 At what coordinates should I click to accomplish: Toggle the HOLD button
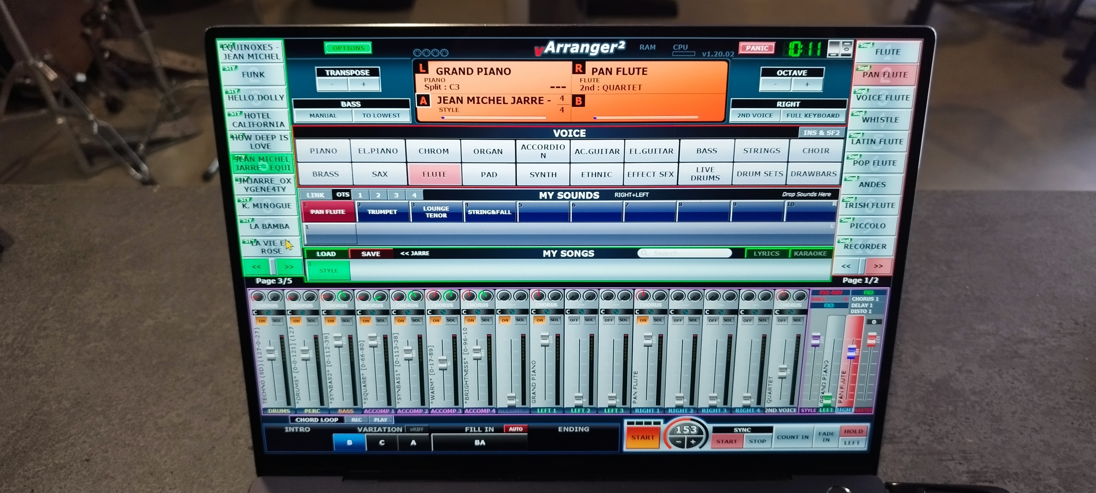tap(853, 431)
